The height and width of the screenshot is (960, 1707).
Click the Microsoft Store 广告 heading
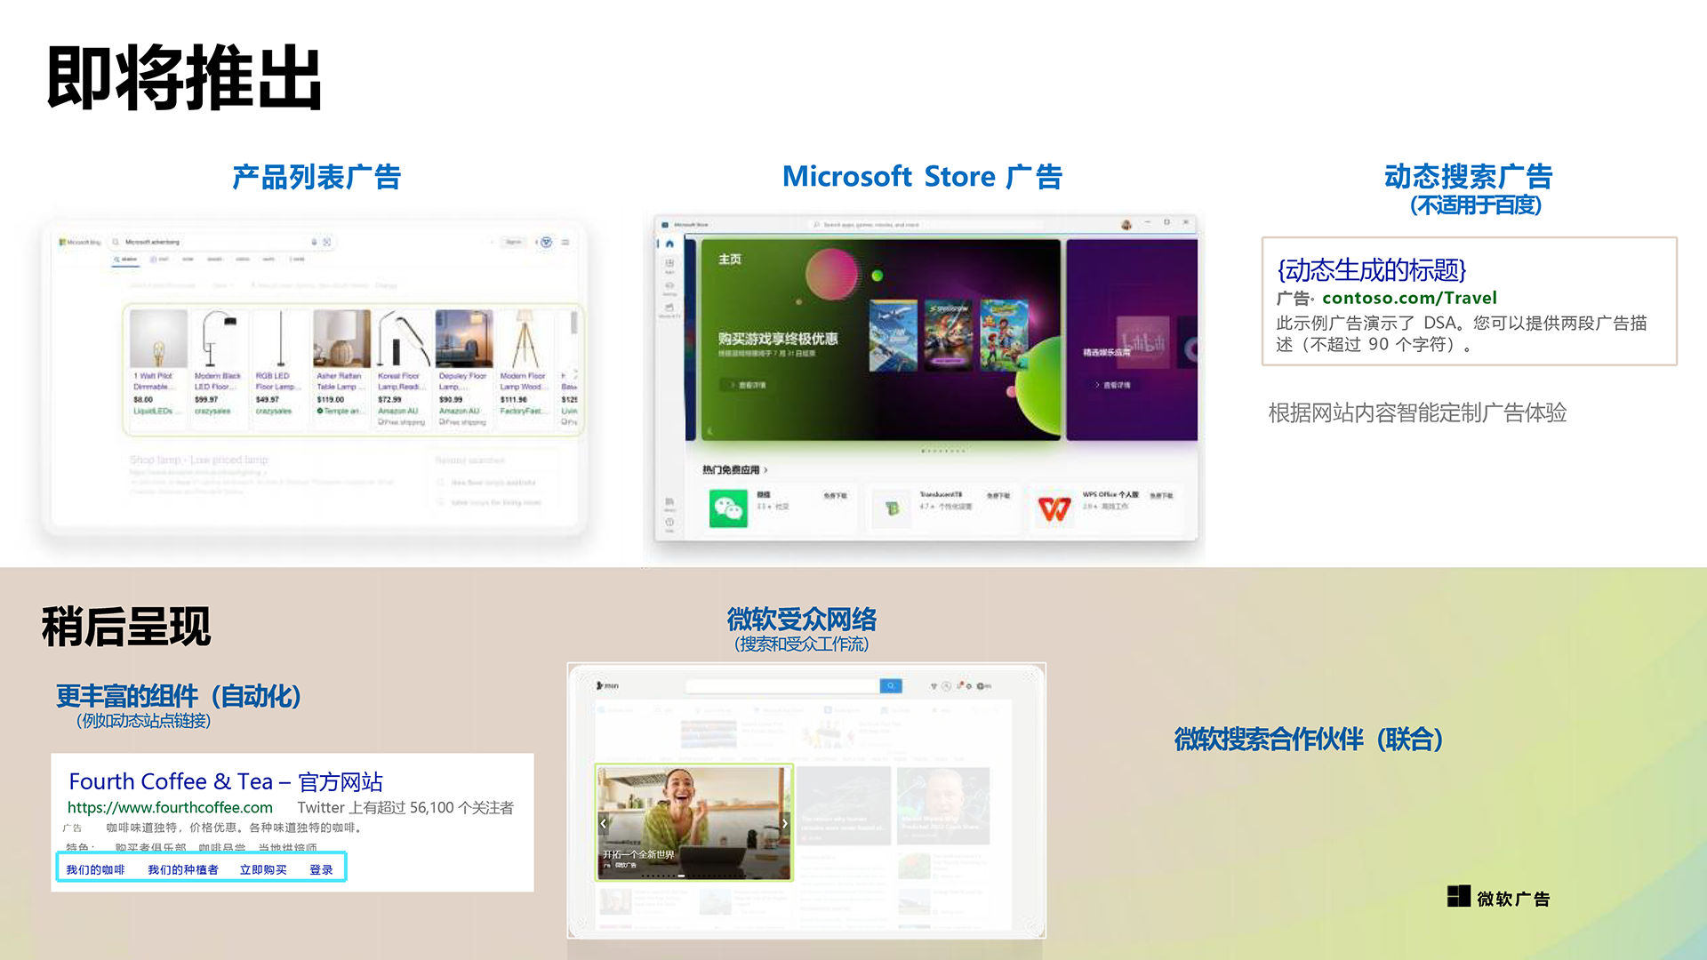pos(922,177)
